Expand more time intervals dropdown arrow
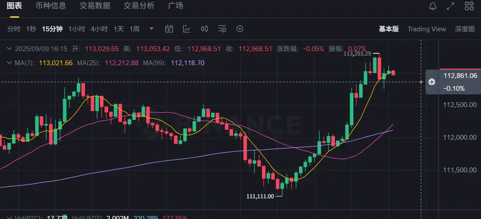The width and height of the screenshot is (481, 219). [151, 29]
